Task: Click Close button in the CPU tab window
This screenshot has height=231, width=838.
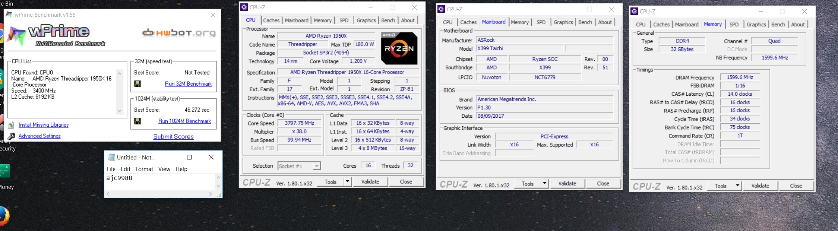Action: [406, 182]
